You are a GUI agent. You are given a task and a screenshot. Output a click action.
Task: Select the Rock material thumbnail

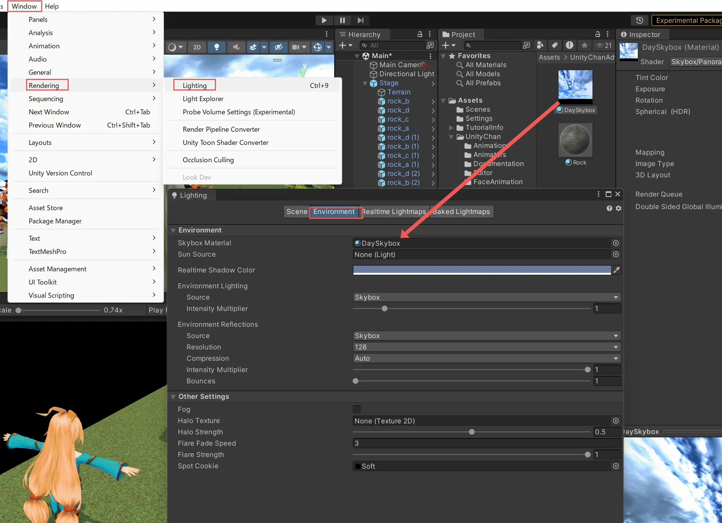point(575,140)
